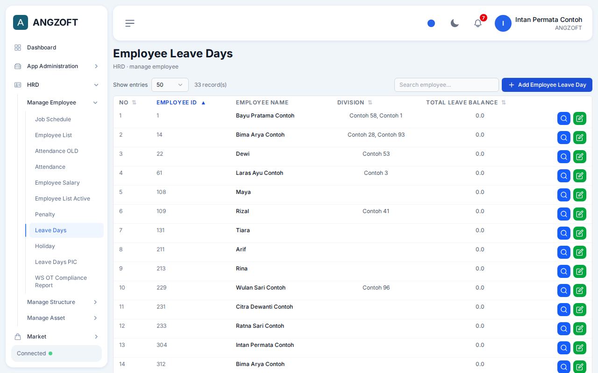Expand App Administration menu
Screen dimensions: 598x373
coord(57,66)
